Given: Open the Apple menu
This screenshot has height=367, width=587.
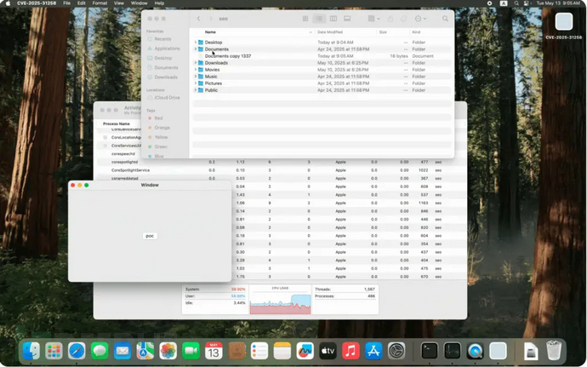Looking at the screenshot, I should pos(8,3).
